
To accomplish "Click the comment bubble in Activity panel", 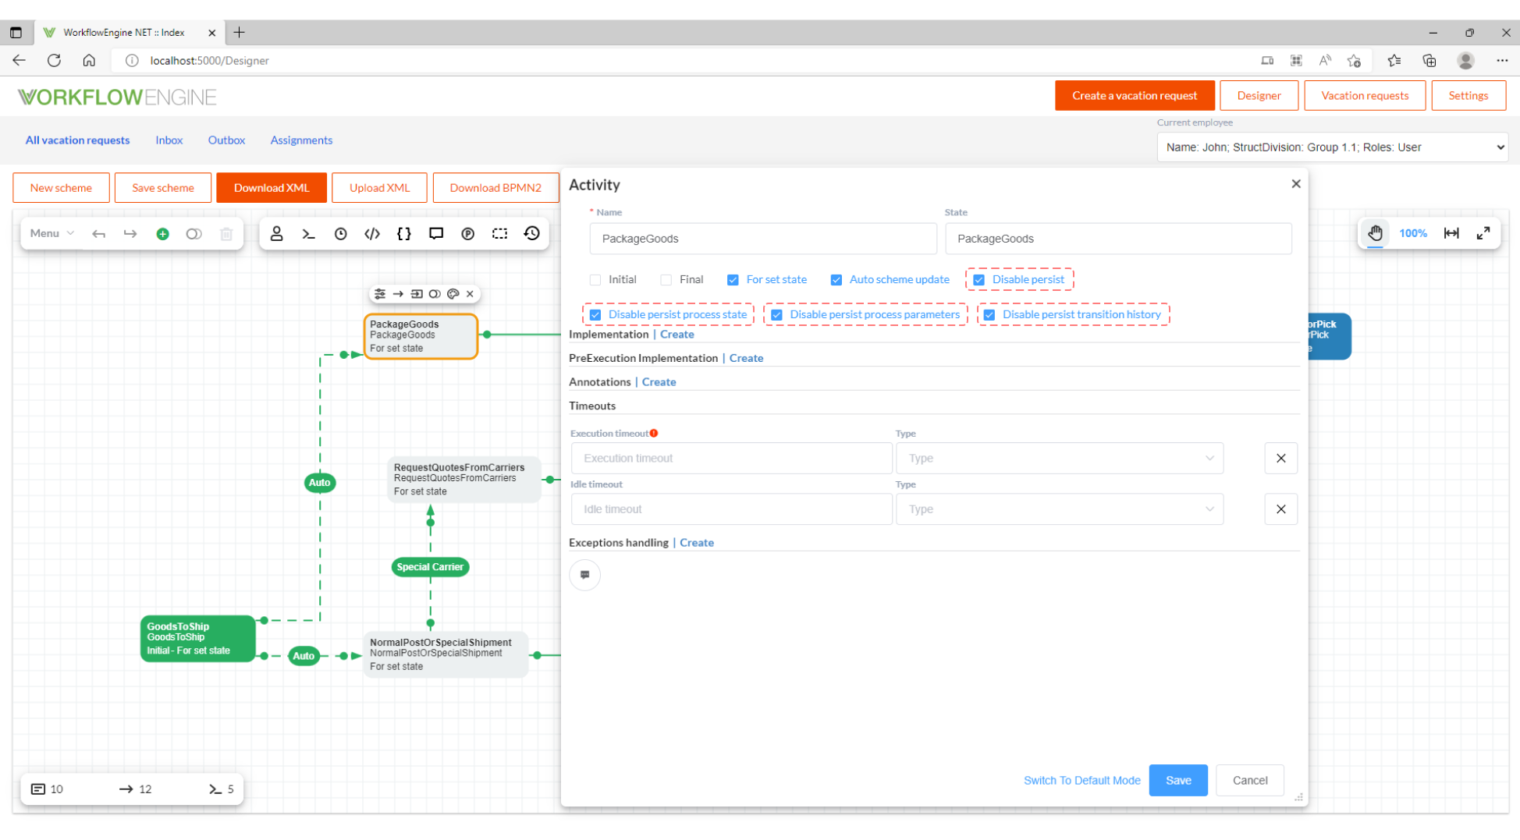I will (584, 575).
